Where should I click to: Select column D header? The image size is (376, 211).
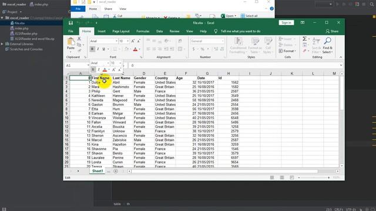click(143, 73)
